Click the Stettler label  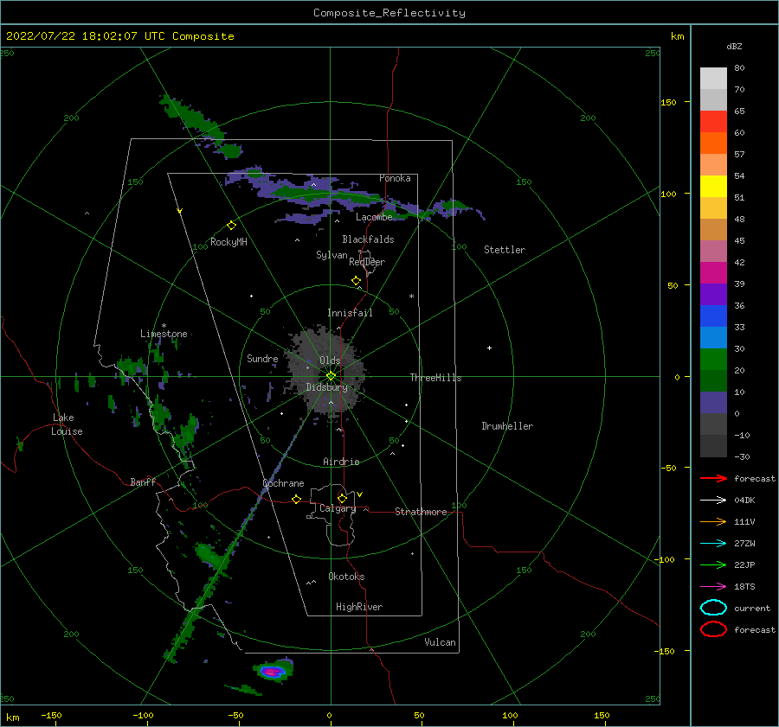505,250
